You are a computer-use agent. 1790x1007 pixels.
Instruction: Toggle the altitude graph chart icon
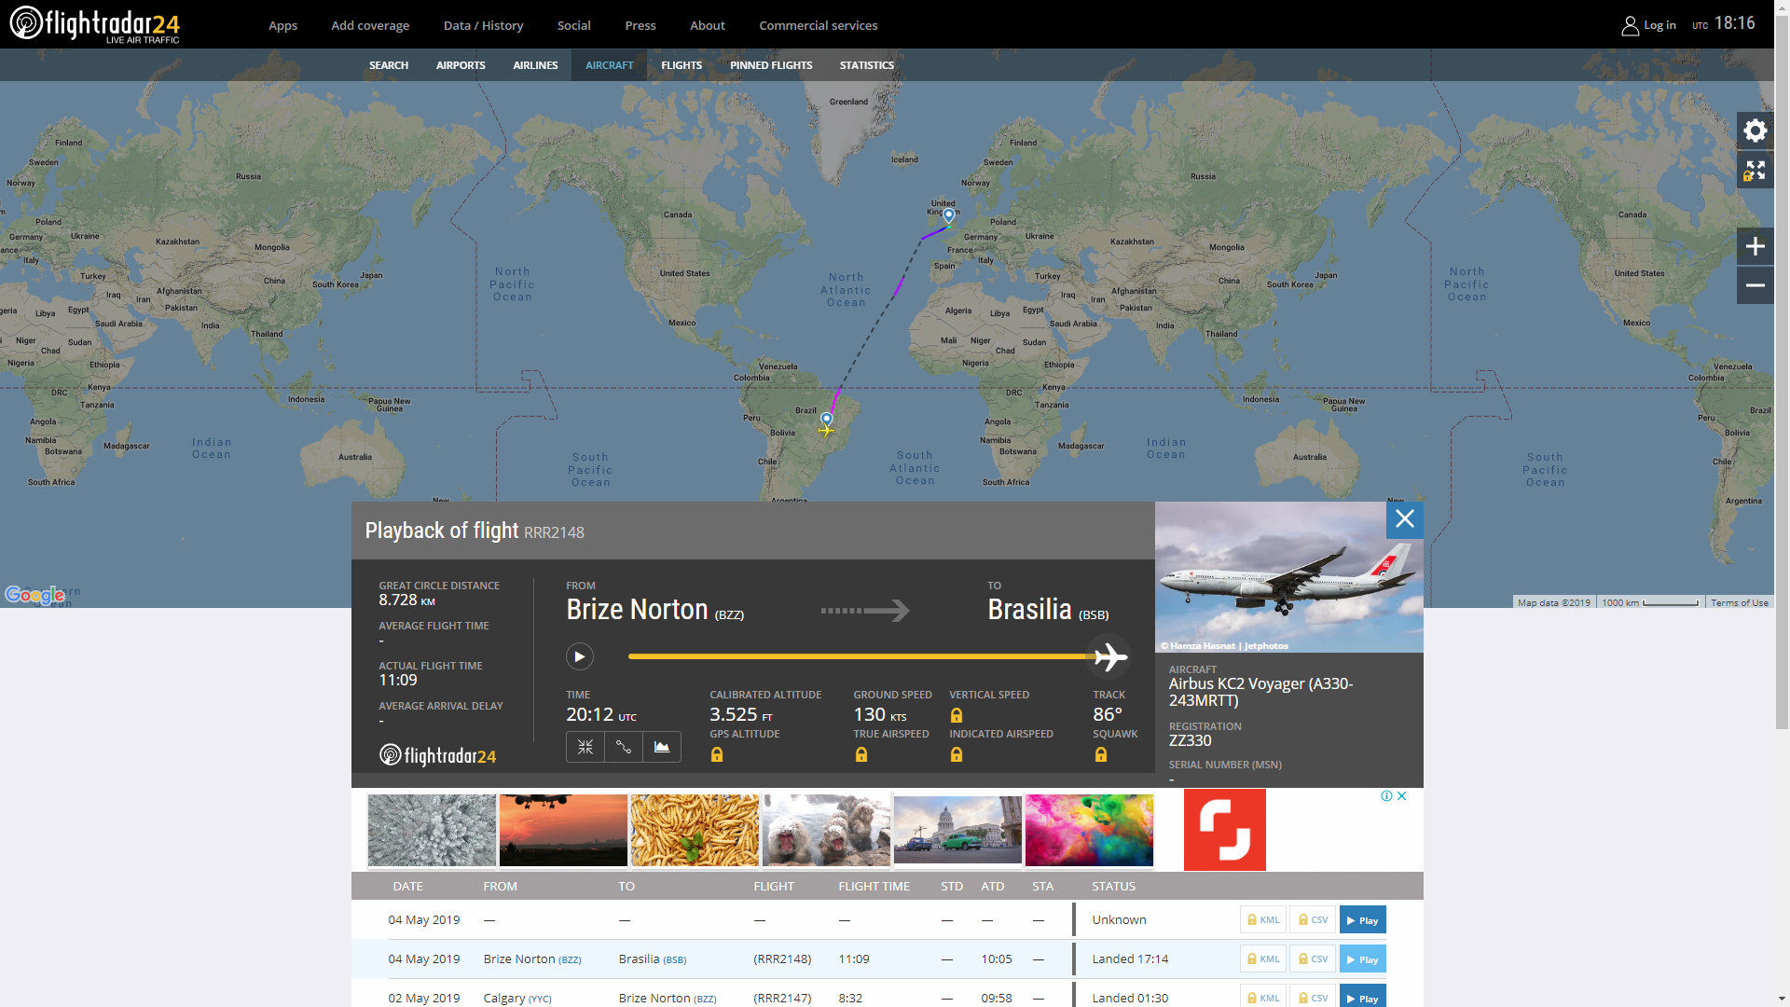[x=662, y=747]
